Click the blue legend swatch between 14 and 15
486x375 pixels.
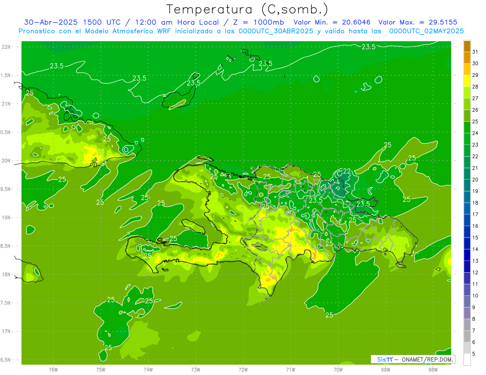pyautogui.click(x=467, y=244)
